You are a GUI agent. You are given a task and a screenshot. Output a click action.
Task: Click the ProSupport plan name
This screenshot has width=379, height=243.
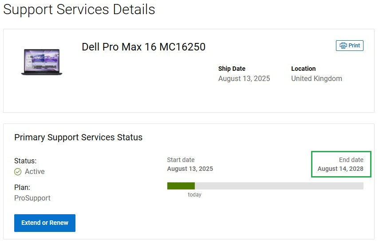point(32,198)
